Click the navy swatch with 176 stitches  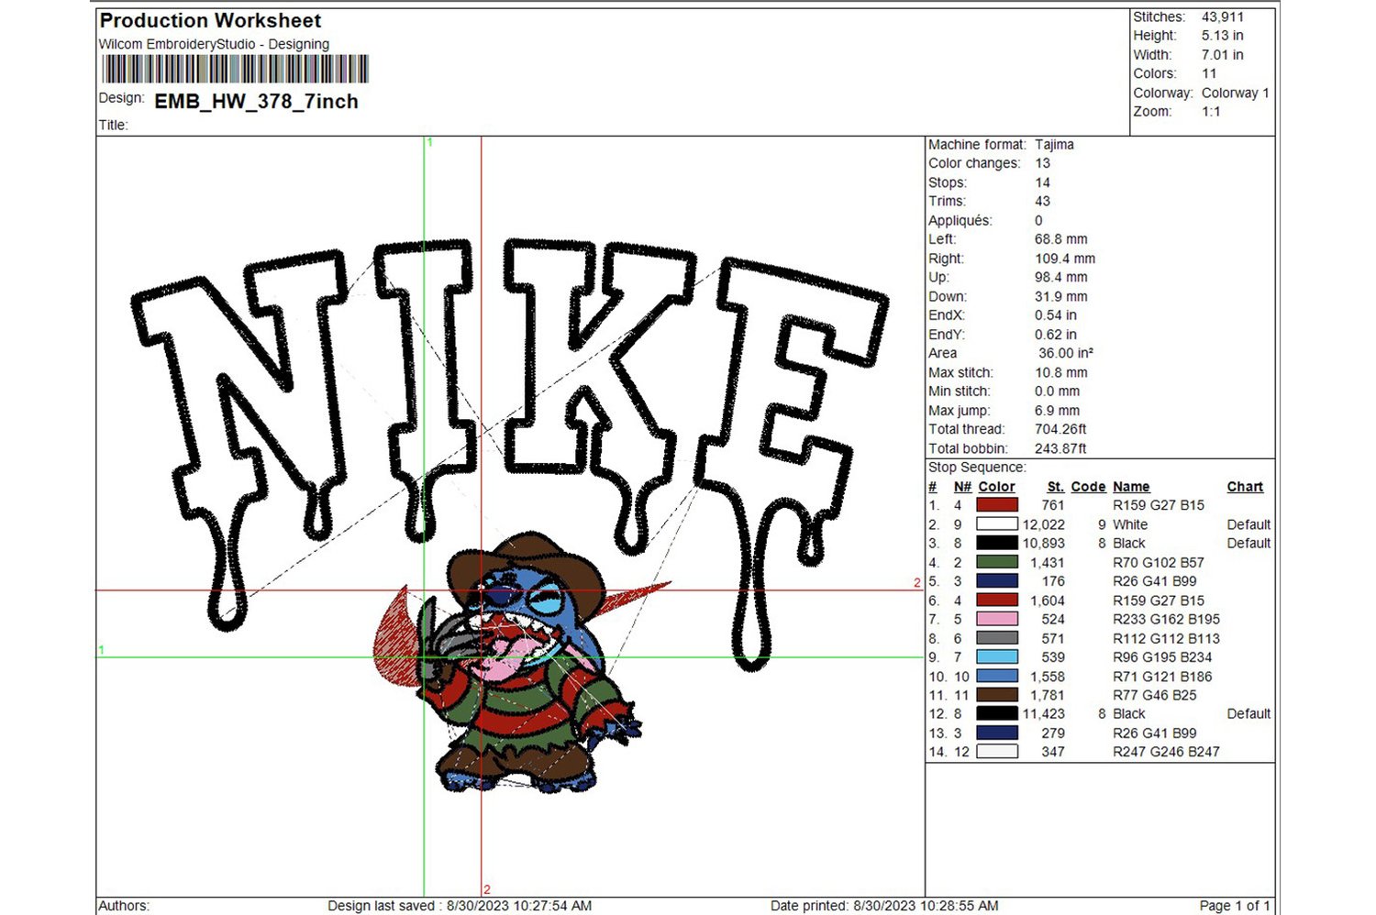coord(997,581)
